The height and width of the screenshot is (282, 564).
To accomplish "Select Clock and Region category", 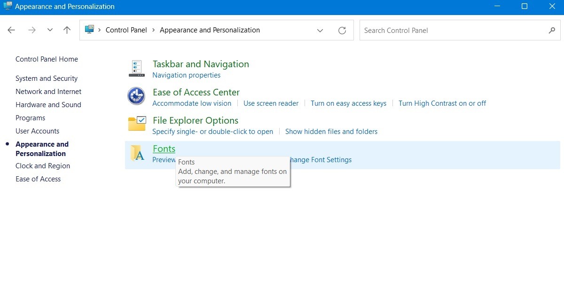I will [42, 165].
